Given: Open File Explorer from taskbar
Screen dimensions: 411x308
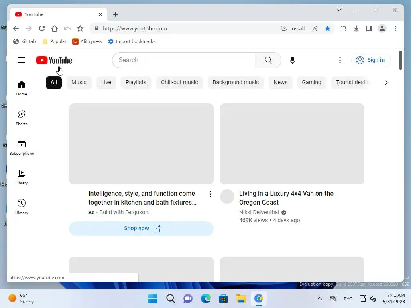Looking at the screenshot, I should 241,298.
